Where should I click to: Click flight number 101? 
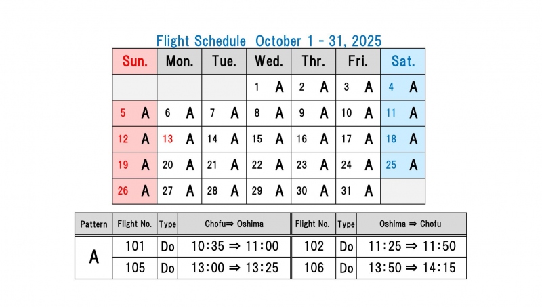(135, 246)
